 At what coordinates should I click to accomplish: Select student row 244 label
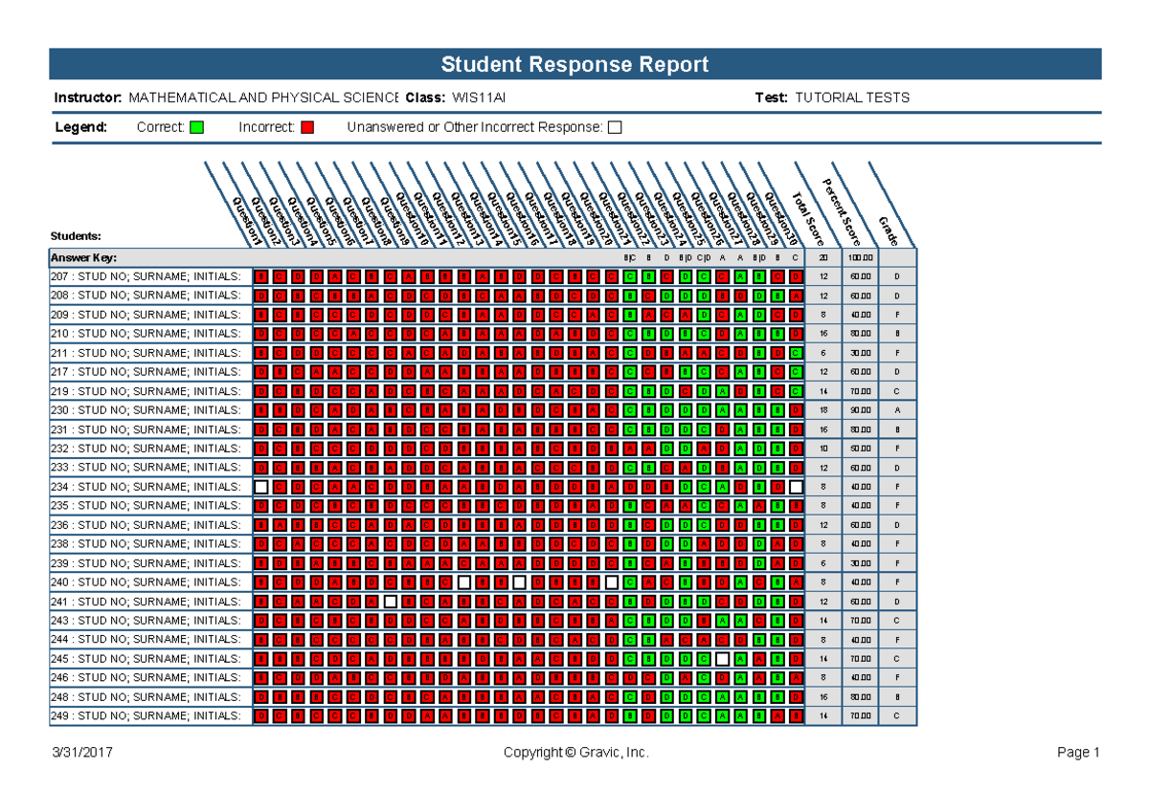[146, 640]
